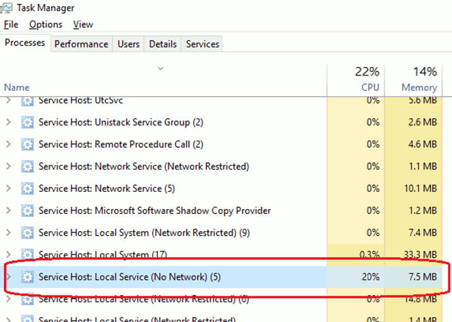Click the 4.6 MB memory value
This screenshot has width=452, height=322.
click(422, 144)
